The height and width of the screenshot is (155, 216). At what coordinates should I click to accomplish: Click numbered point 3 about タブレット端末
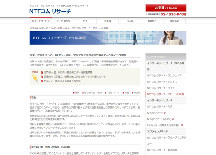coord(60,81)
